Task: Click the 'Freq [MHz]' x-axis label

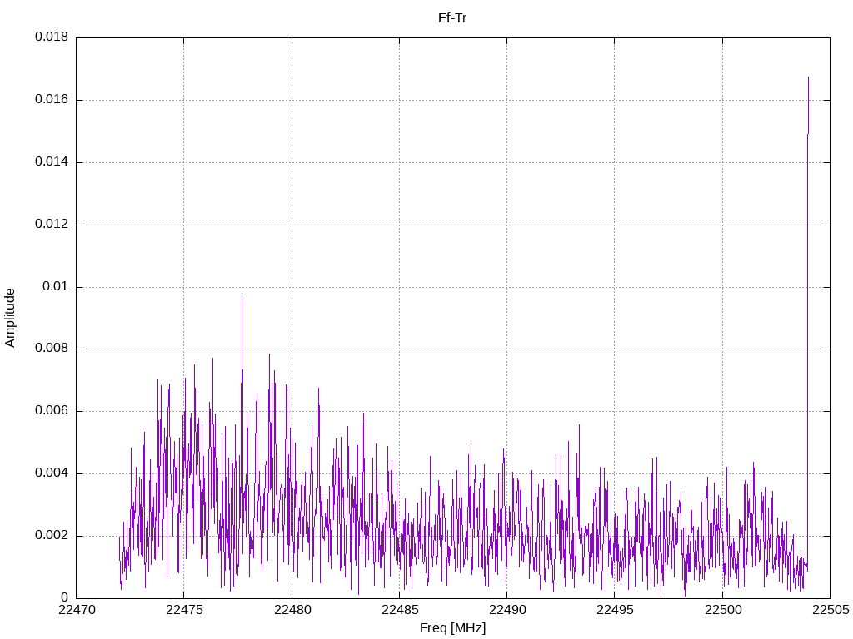Action: (452, 627)
